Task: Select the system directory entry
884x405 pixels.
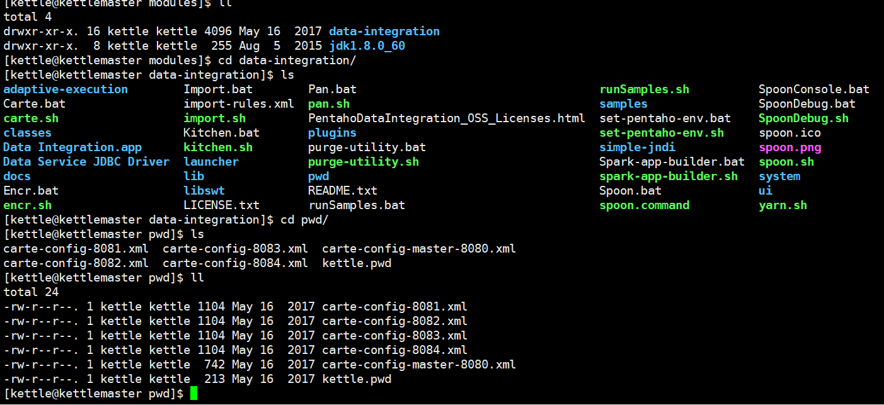Action: 779,176
